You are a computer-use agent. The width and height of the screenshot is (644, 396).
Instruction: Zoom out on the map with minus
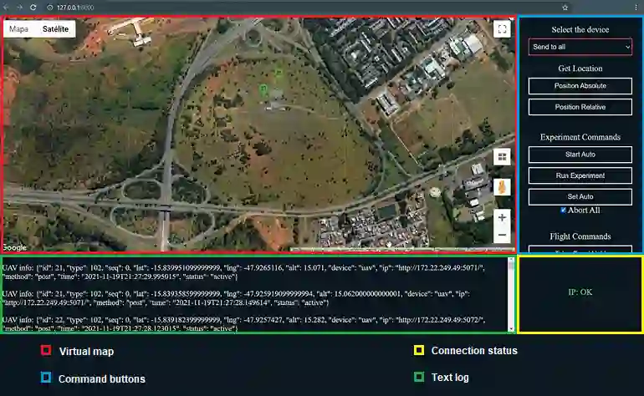pos(502,235)
